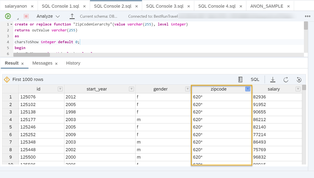This screenshot has height=178, width=314.
Task: Select salary cell 75769
Action: click(277, 150)
